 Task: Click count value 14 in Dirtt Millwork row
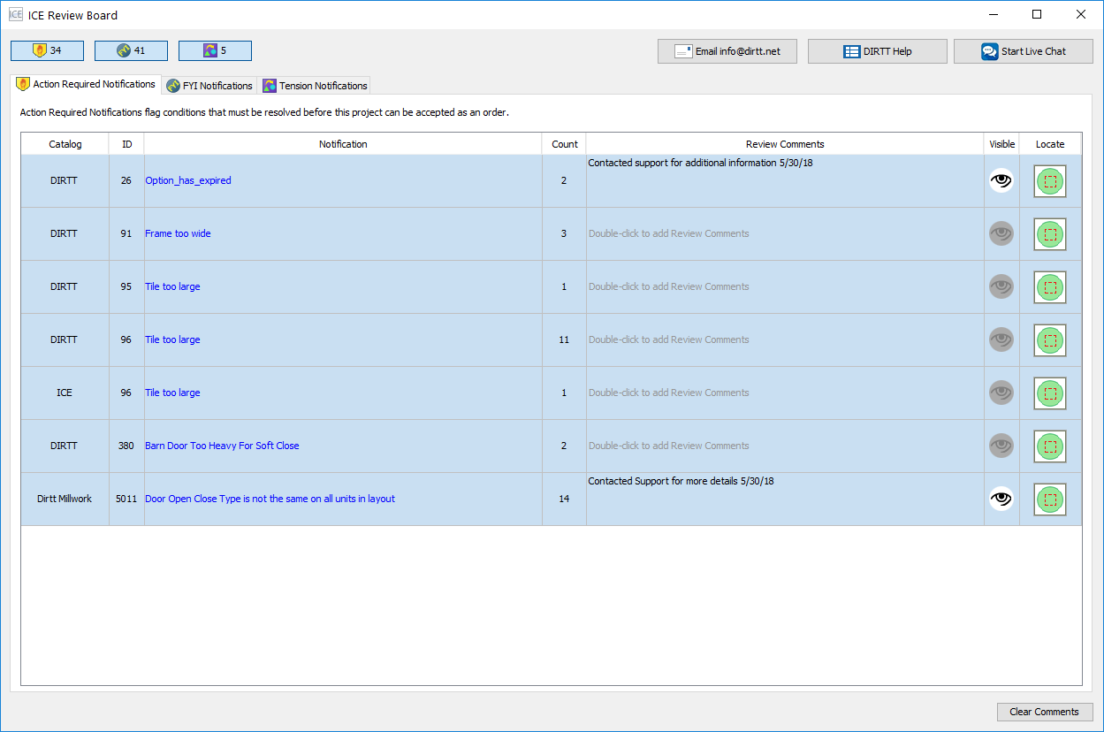(x=564, y=499)
